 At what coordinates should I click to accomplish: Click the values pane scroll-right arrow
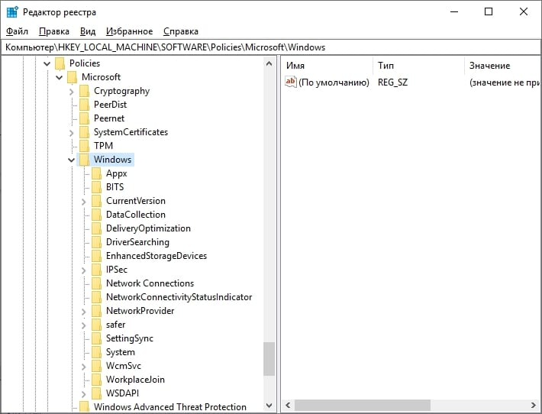534,405
